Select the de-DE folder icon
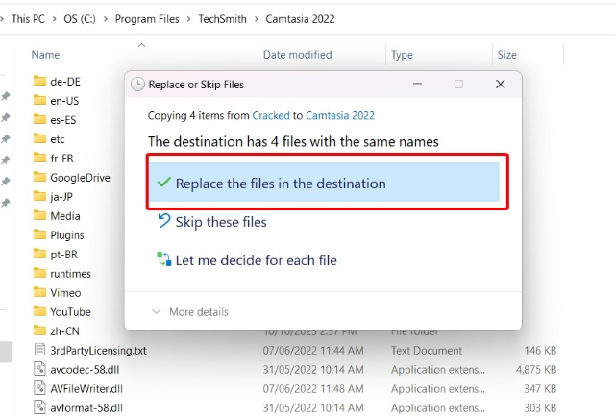Image resolution: width=615 pixels, height=416 pixels. coord(39,81)
